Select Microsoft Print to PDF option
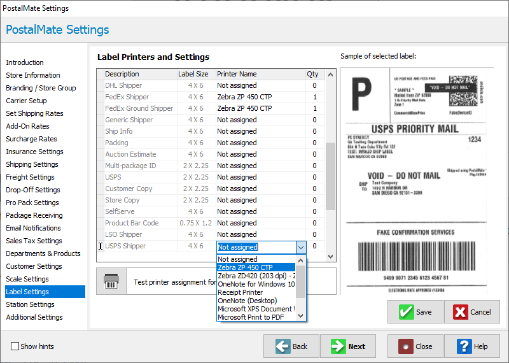Viewport: 509px width, 363px height. coord(256,317)
